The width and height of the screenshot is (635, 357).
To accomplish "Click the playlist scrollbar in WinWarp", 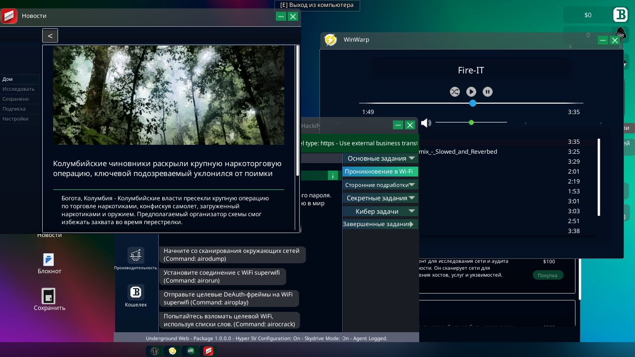I will coord(599,177).
